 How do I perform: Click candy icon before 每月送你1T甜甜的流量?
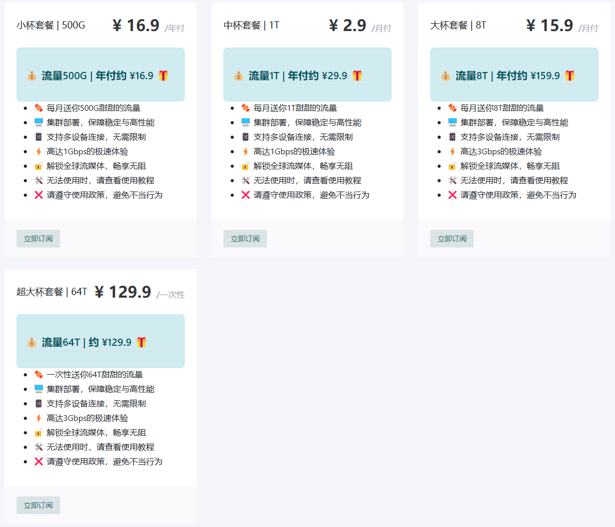click(x=246, y=108)
